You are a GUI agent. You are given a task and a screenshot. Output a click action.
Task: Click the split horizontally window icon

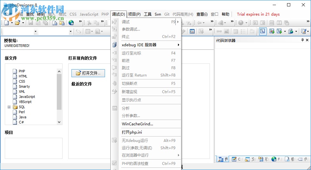pyautogui.click(x=272, y=23)
